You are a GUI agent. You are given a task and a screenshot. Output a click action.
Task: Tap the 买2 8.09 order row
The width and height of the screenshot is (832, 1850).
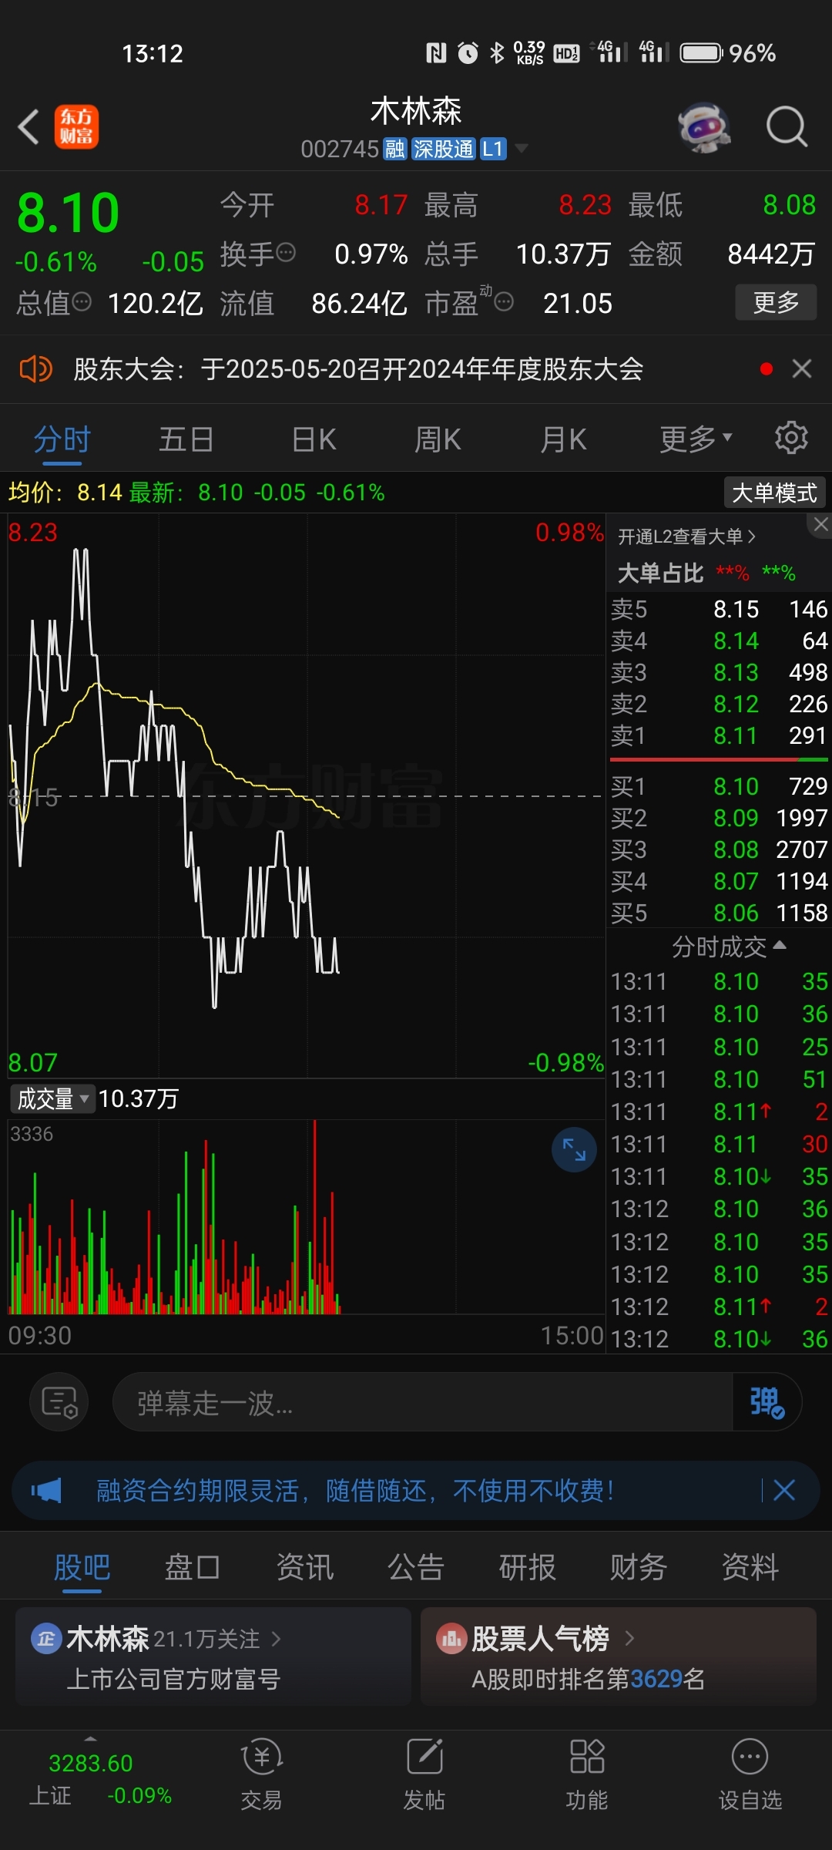tap(719, 818)
